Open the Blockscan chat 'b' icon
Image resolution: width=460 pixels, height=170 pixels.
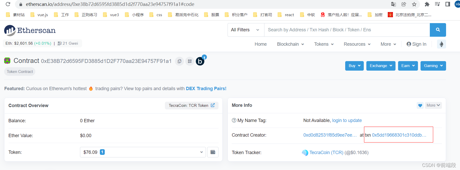click(200, 61)
